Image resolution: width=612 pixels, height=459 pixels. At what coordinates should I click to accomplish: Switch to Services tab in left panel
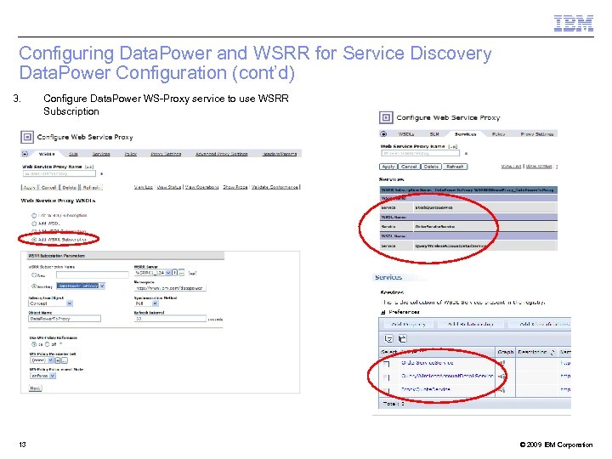coord(101,154)
